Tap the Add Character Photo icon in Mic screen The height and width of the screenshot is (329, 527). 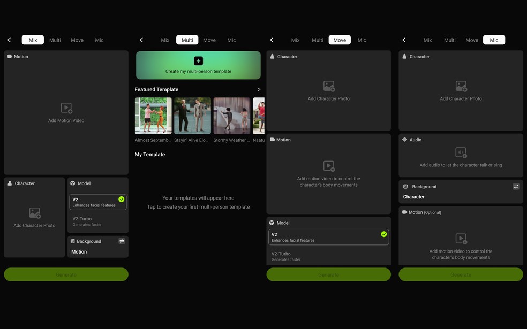tap(461, 86)
